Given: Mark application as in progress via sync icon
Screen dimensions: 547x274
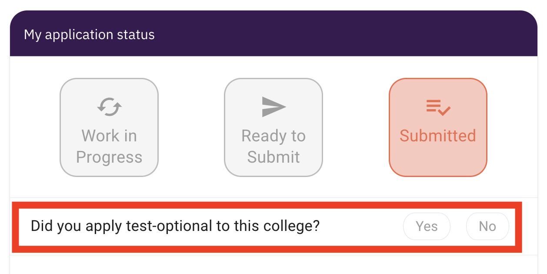Looking at the screenshot, I should click(x=109, y=107).
